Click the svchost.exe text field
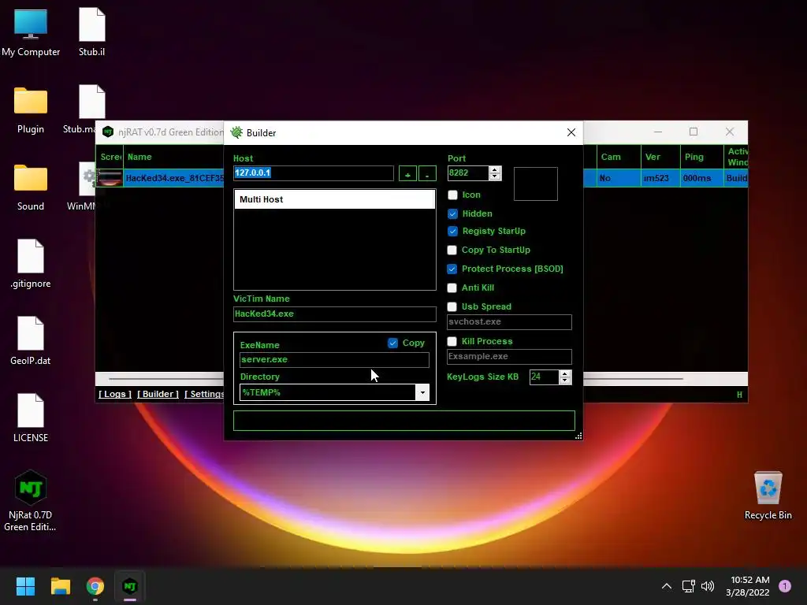 (x=509, y=322)
